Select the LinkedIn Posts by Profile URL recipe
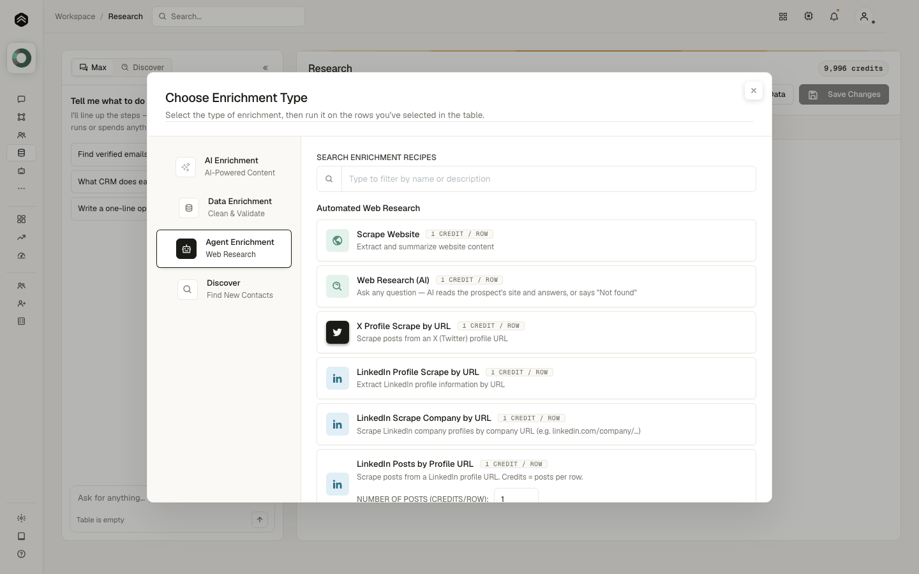The width and height of the screenshot is (919, 574). pos(536,476)
